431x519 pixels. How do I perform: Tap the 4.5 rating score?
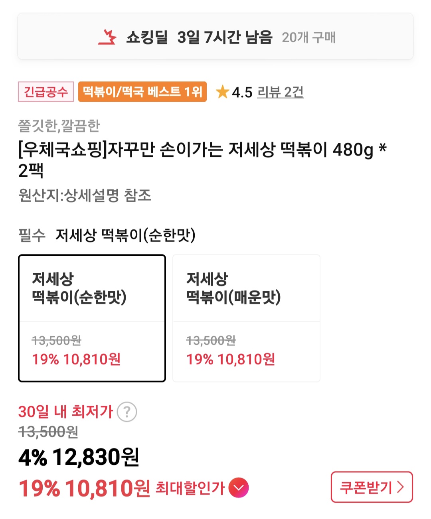(242, 93)
